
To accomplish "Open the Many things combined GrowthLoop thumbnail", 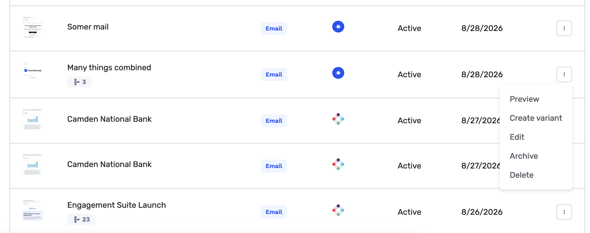I will click(33, 70).
